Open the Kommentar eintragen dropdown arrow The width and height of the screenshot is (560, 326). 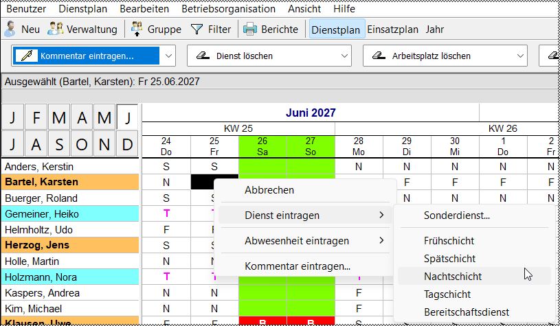pyautogui.click(x=168, y=56)
